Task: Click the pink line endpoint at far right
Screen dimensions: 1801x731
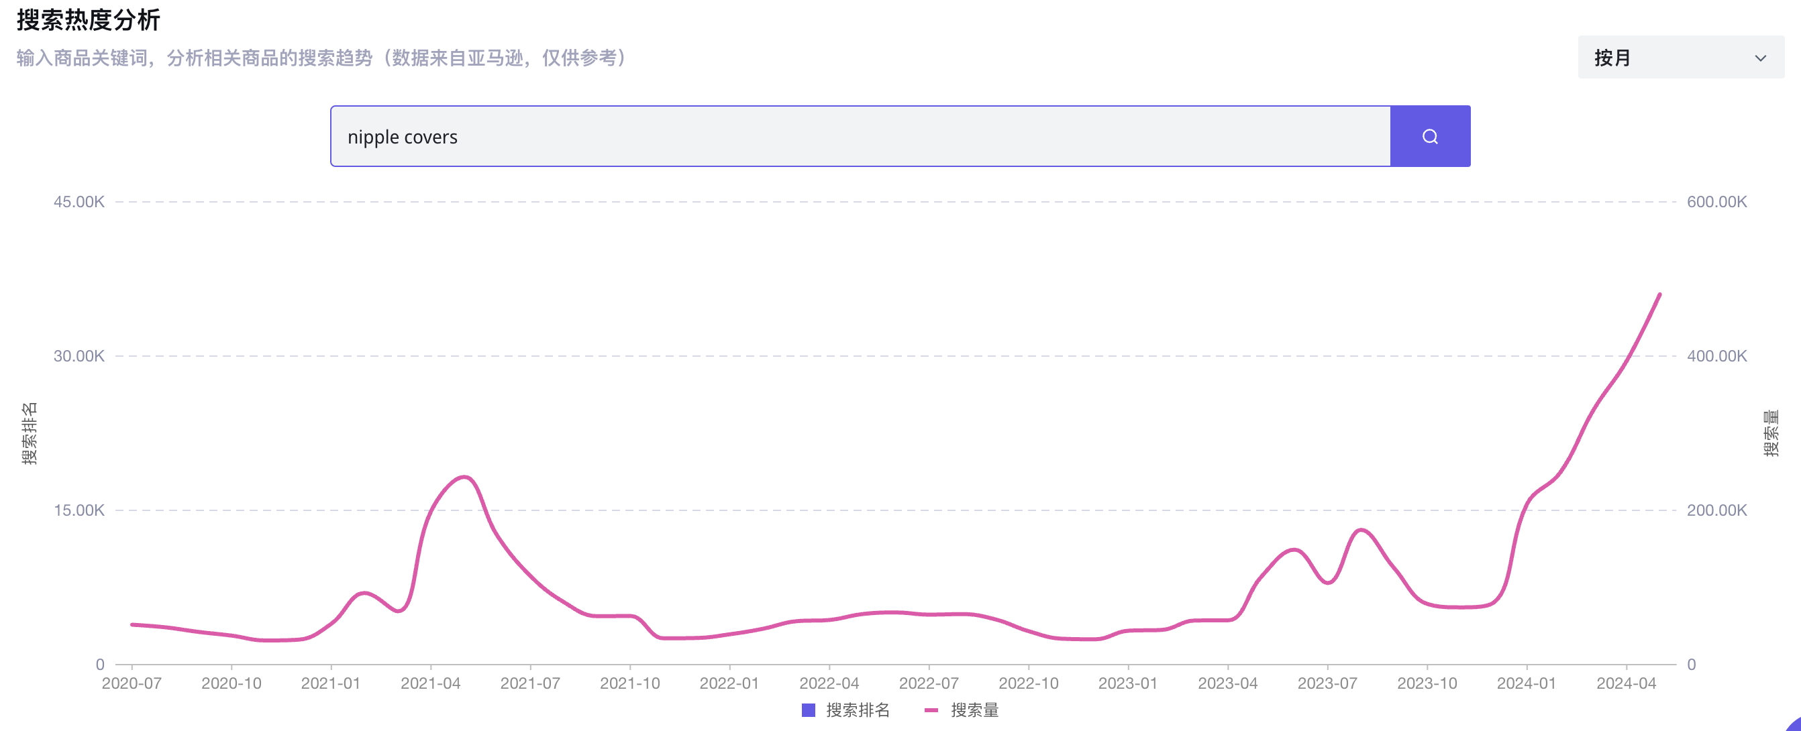Action: [1659, 295]
